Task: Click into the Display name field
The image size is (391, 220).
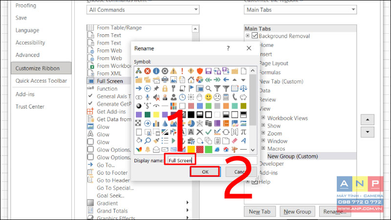Action: [212, 160]
